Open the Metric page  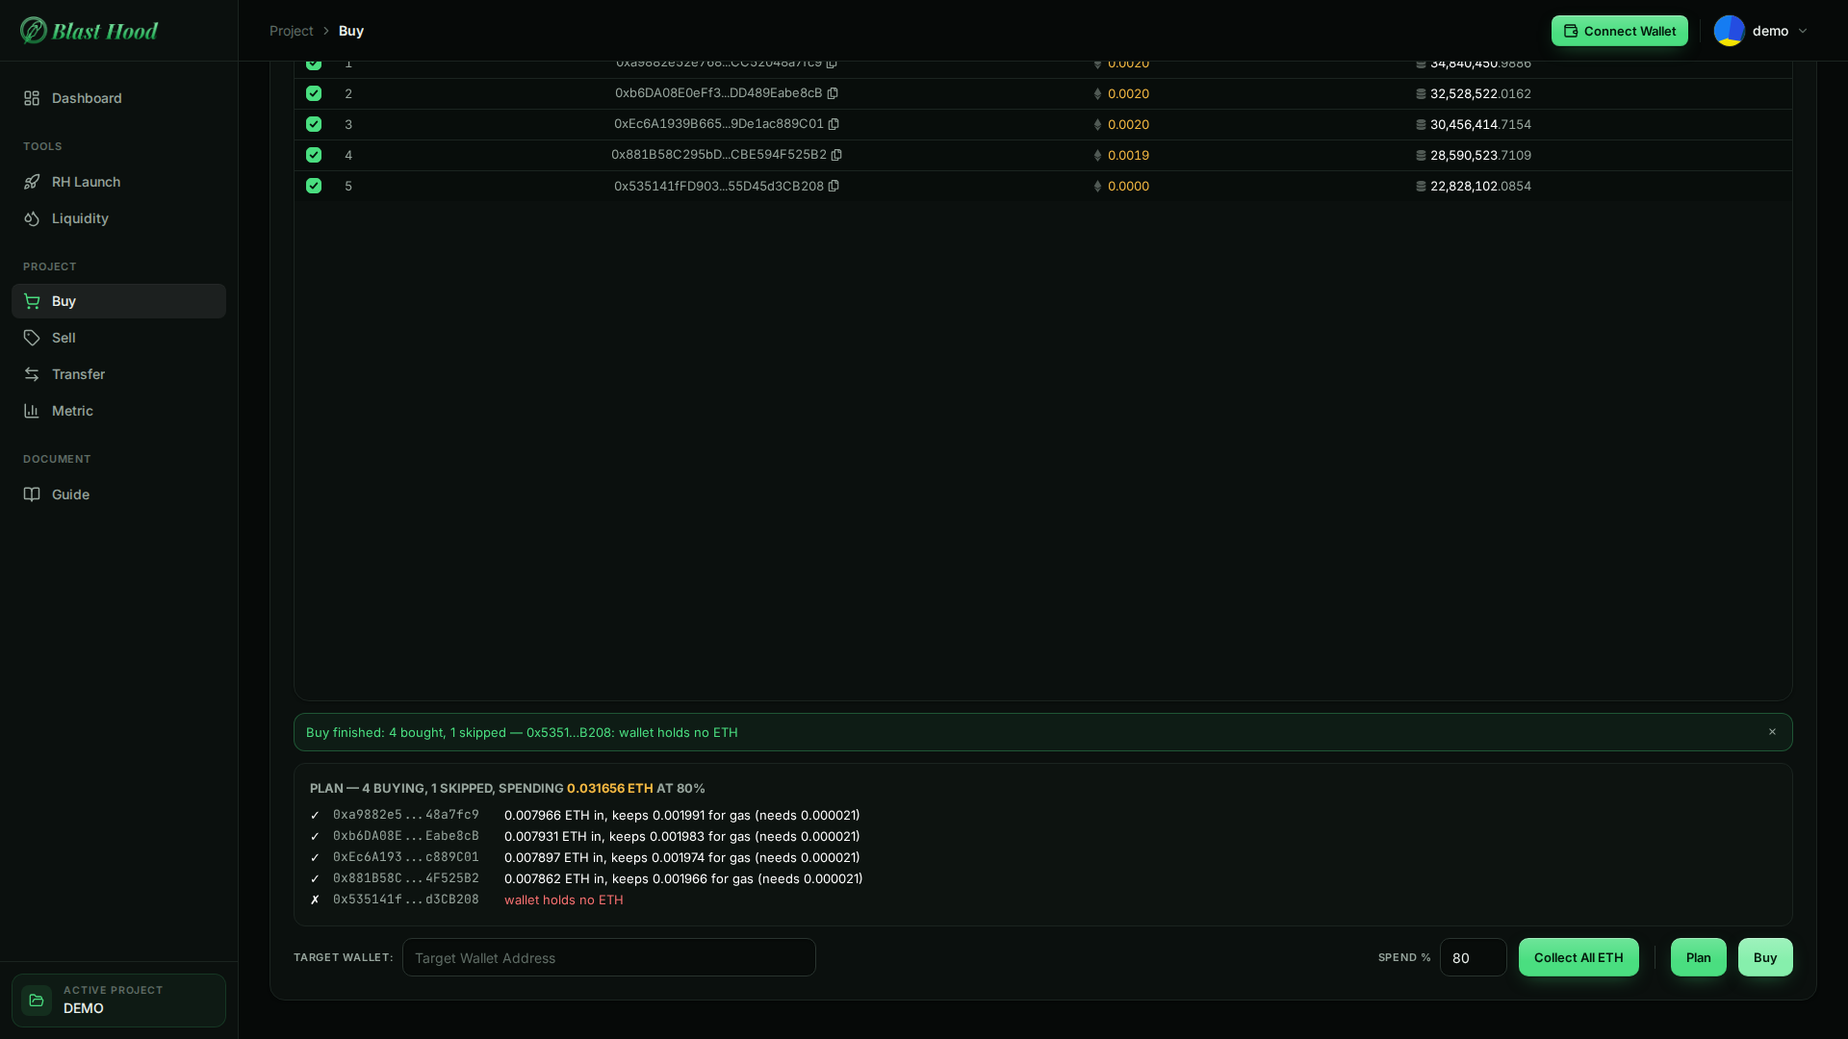118,411
